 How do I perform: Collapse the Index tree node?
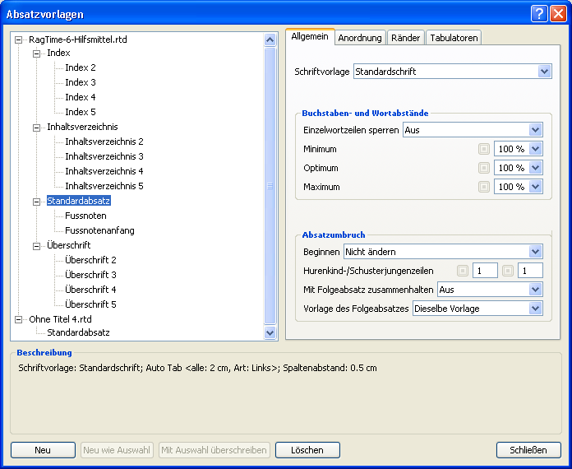coord(36,53)
